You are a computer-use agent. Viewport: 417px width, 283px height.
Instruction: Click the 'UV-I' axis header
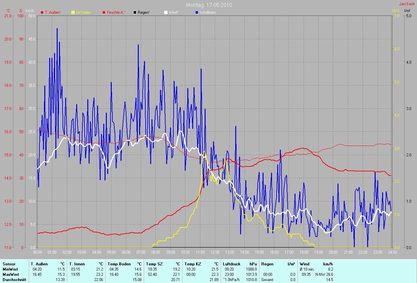[x=395, y=11]
